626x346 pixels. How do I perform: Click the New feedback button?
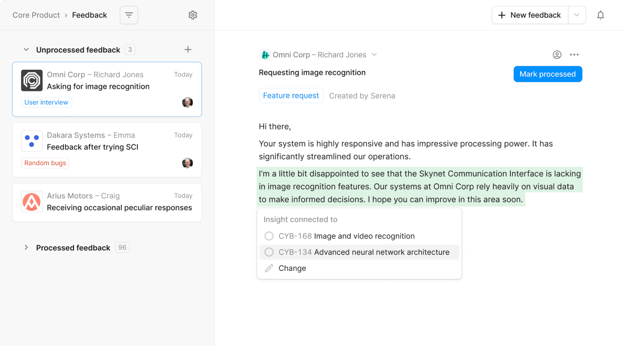click(x=530, y=15)
